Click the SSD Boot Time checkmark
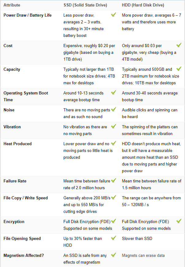The image size is (185, 267). pyautogui.click(x=114, y=93)
